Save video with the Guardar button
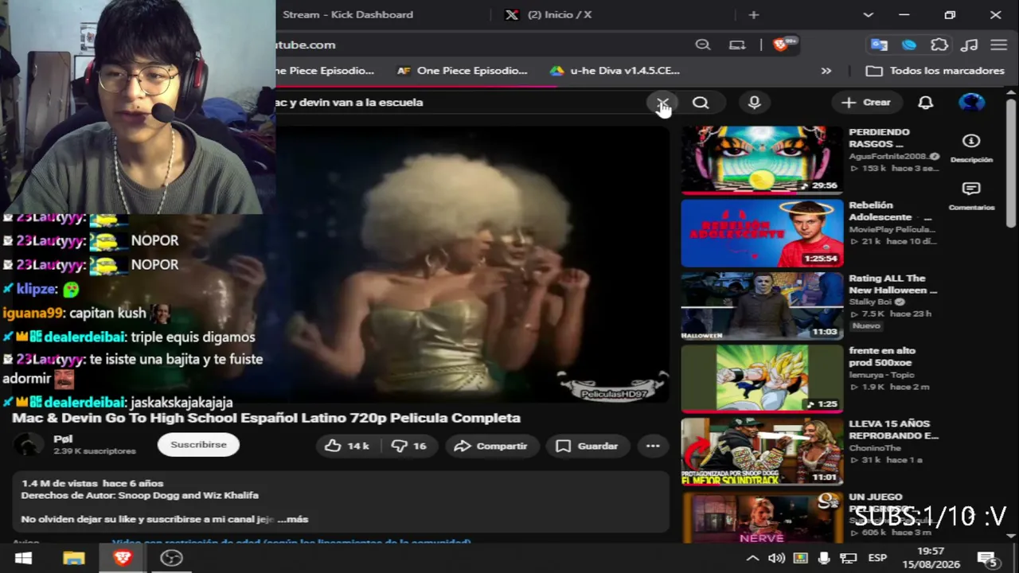This screenshot has height=573, width=1019. 587,446
